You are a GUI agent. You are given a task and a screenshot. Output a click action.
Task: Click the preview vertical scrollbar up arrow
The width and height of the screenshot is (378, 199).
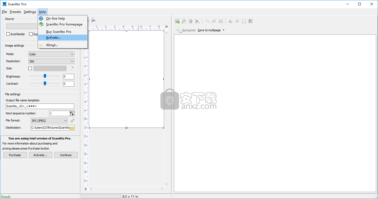pyautogui.click(x=166, y=33)
